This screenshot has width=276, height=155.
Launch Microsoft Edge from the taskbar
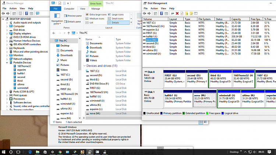click(x=30, y=152)
